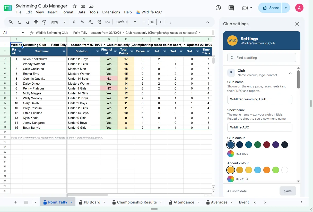The height and width of the screenshot is (212, 313).
Task: Open the account avatar A
Action: [x=299, y=8]
